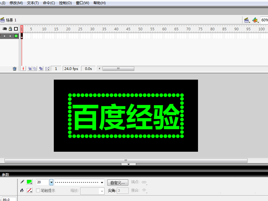The width and height of the screenshot is (268, 201).
Task: Enable the Onion Skin button
Action: 30,69
